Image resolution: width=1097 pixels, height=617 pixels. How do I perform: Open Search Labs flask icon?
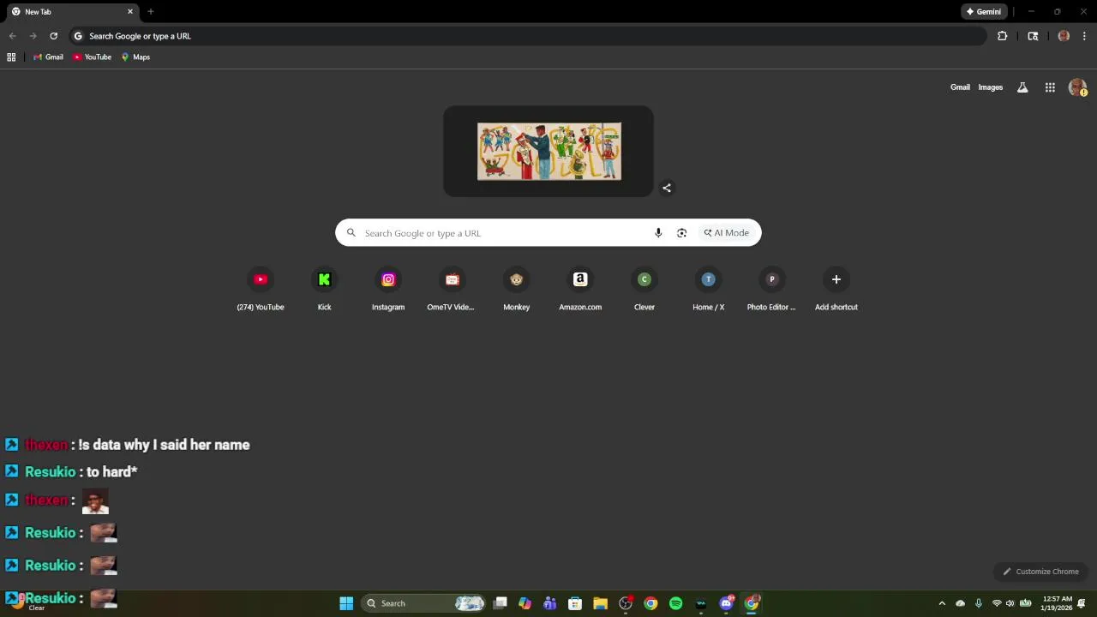(1022, 87)
